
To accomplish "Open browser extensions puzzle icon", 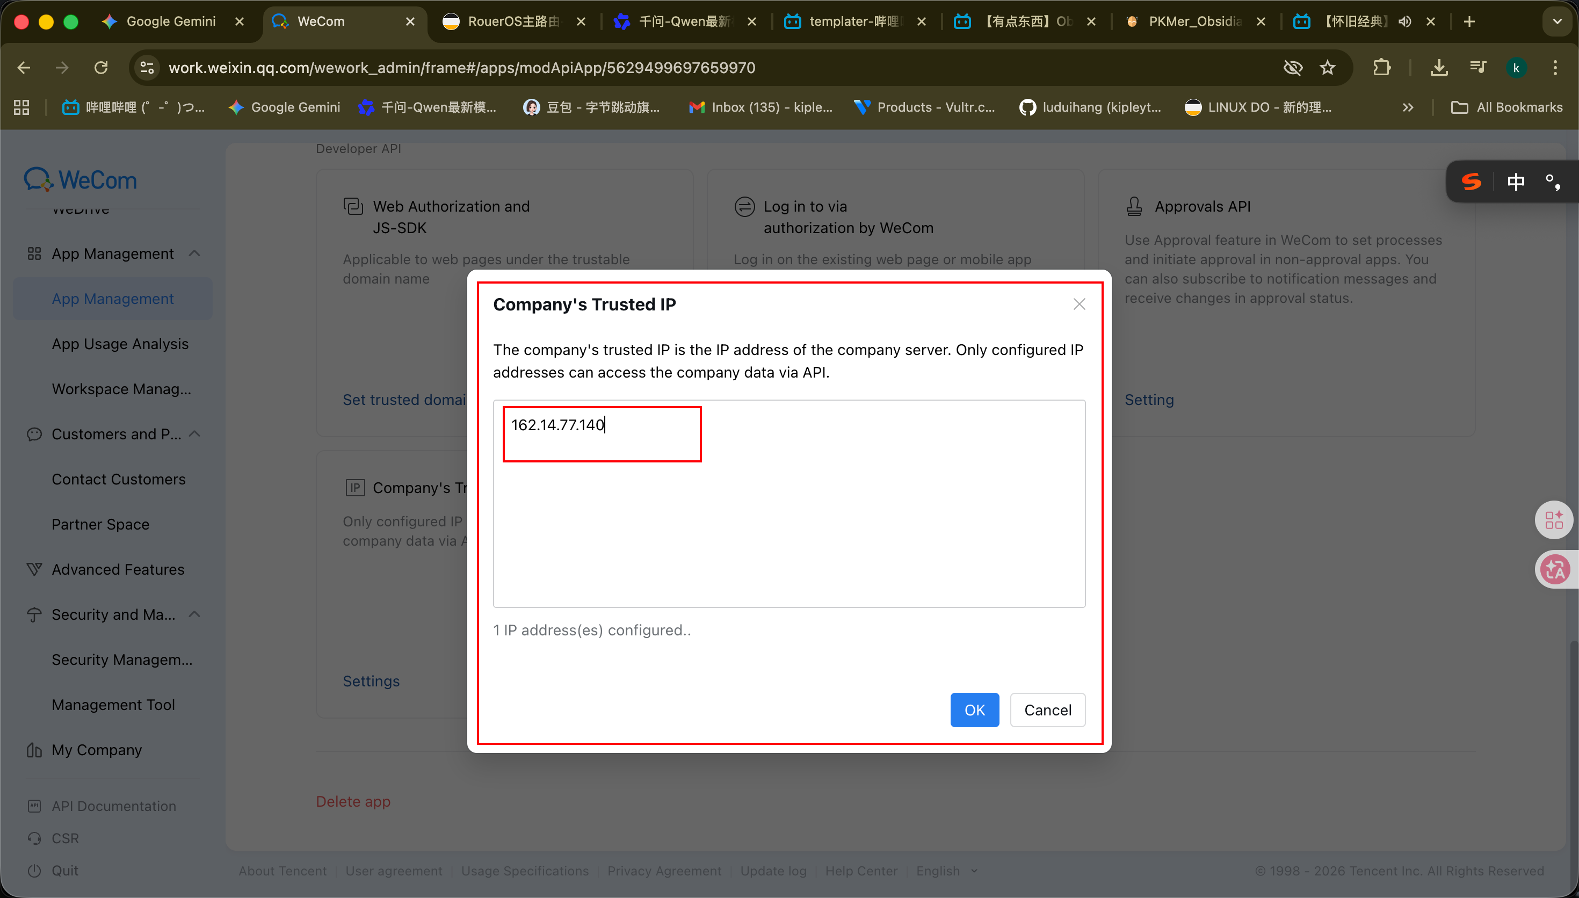I will coord(1382,67).
